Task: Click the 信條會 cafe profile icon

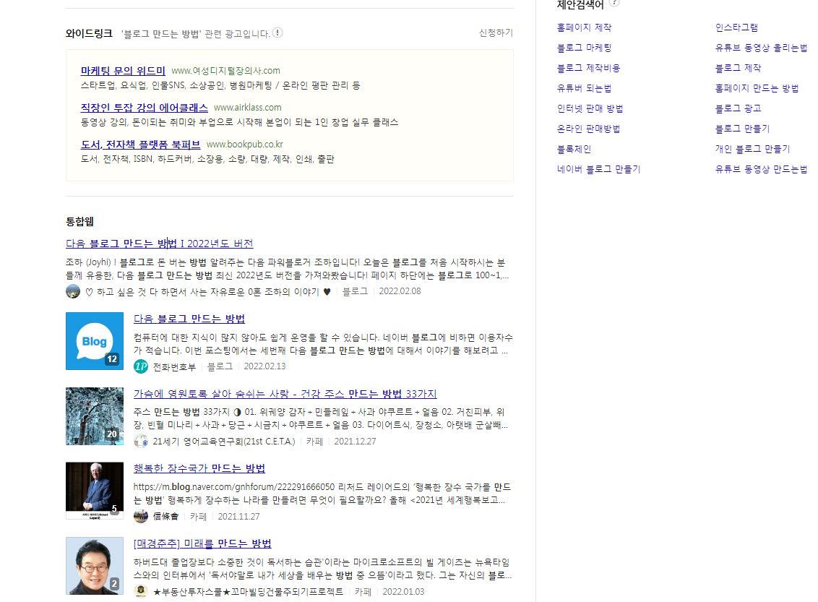Action: [141, 517]
